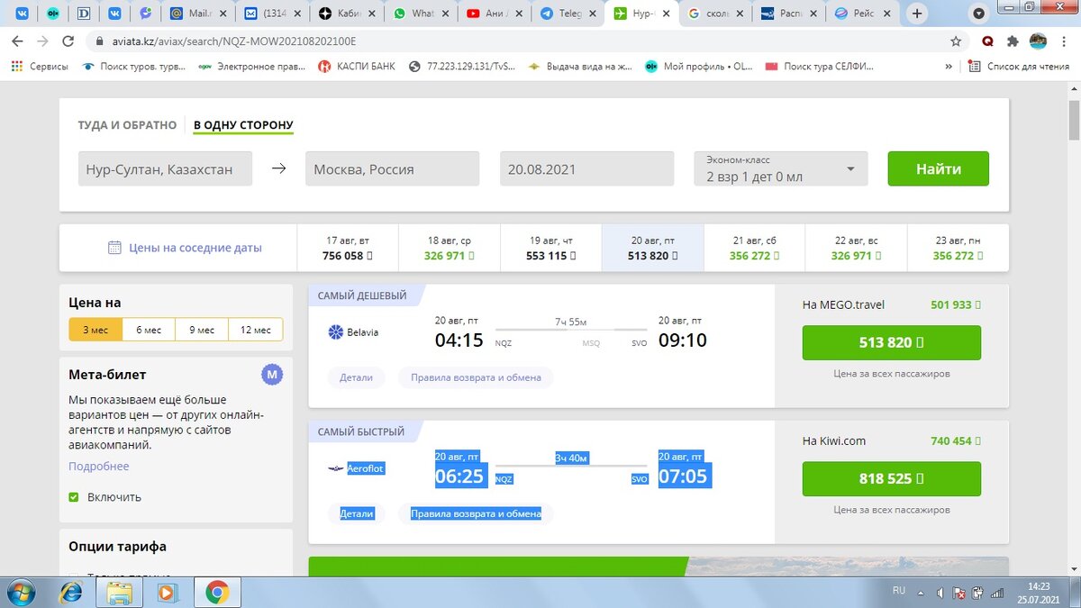Launch Internet Explorer from the taskbar
The image size is (1081, 608).
click(70, 592)
